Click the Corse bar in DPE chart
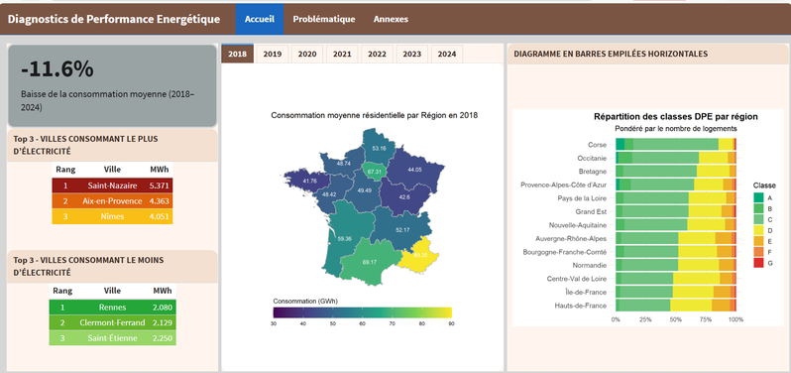This screenshot has height=373, width=791. tap(676, 145)
